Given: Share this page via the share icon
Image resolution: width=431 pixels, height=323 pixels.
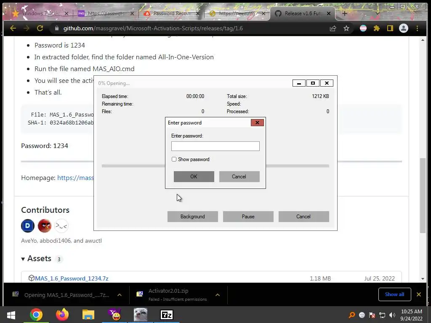Looking at the screenshot, I should click(x=333, y=28).
